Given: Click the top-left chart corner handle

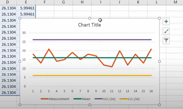Looking at the screenshot, I should coord(20,18).
